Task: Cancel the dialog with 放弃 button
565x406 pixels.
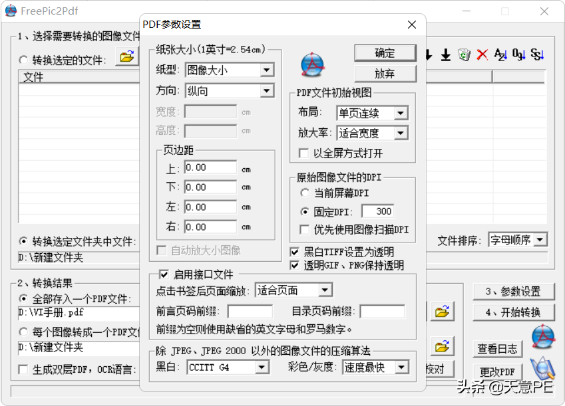Action: [x=385, y=74]
